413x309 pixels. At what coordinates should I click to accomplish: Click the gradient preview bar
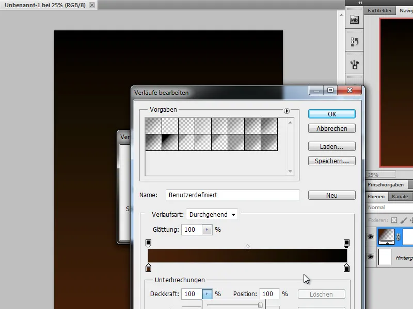(x=247, y=255)
